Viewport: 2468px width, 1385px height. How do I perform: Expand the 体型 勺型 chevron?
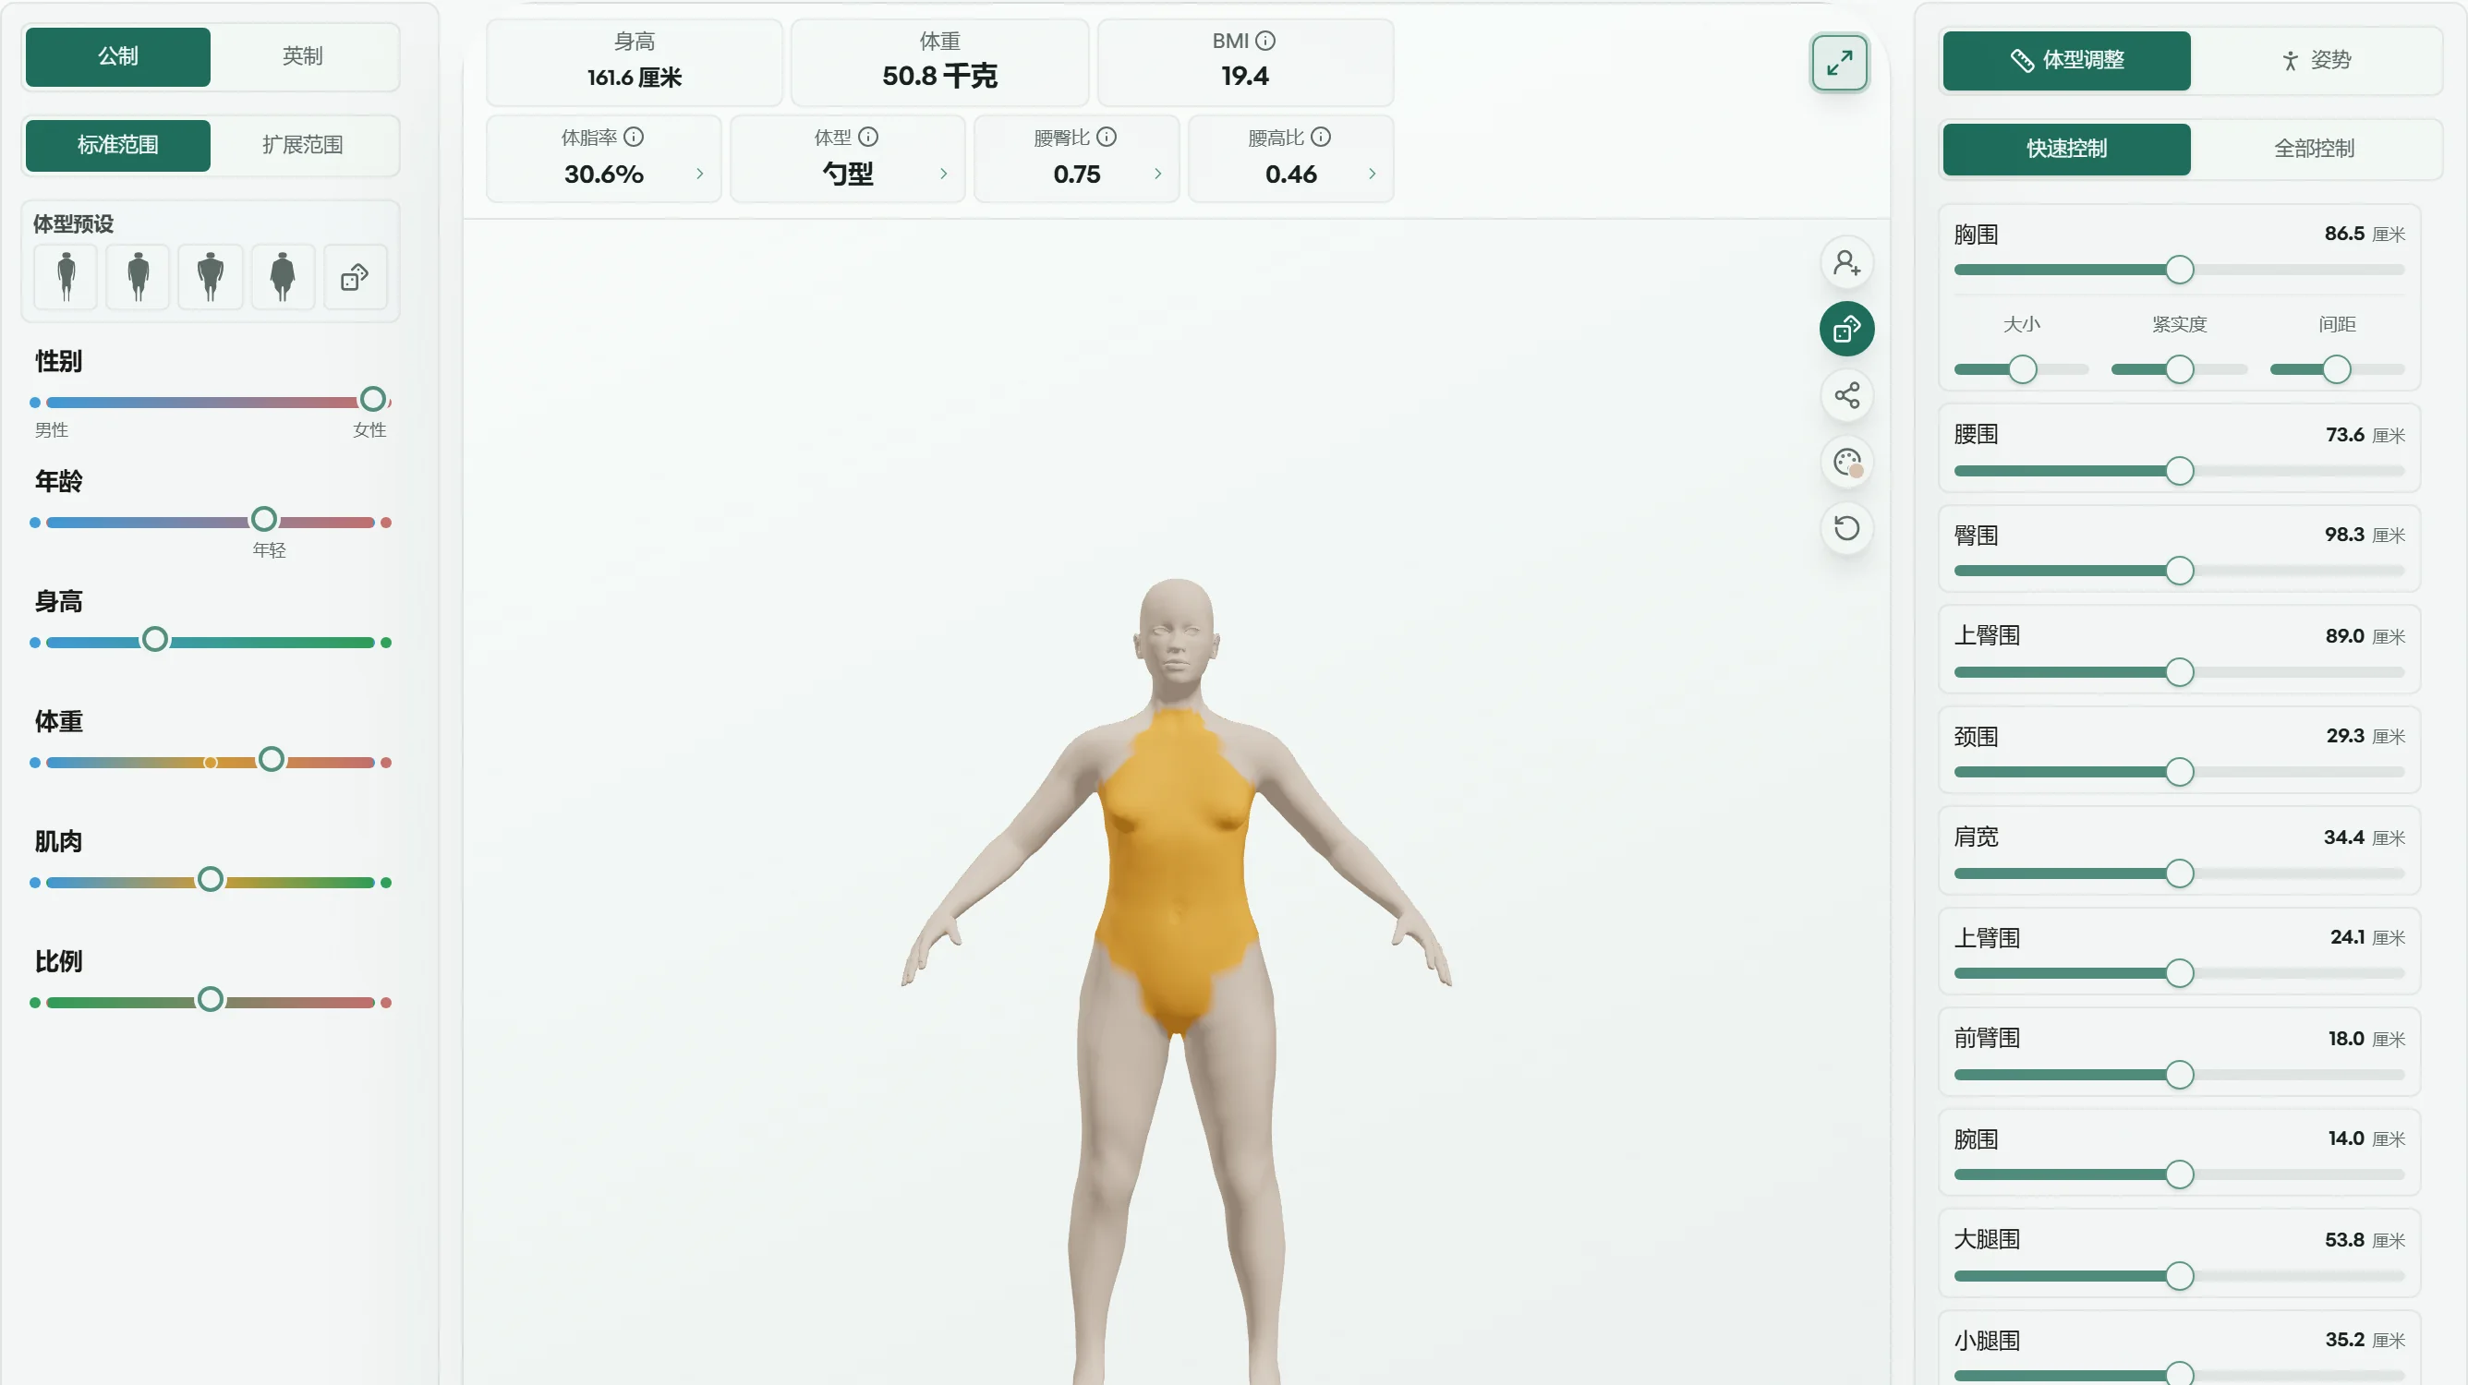943,174
